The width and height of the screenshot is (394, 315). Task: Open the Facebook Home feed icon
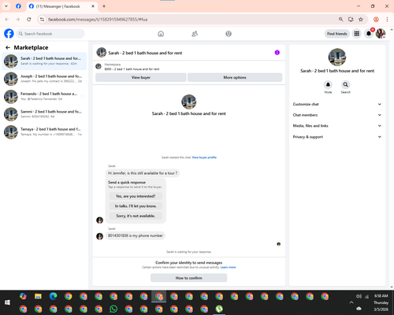(161, 34)
